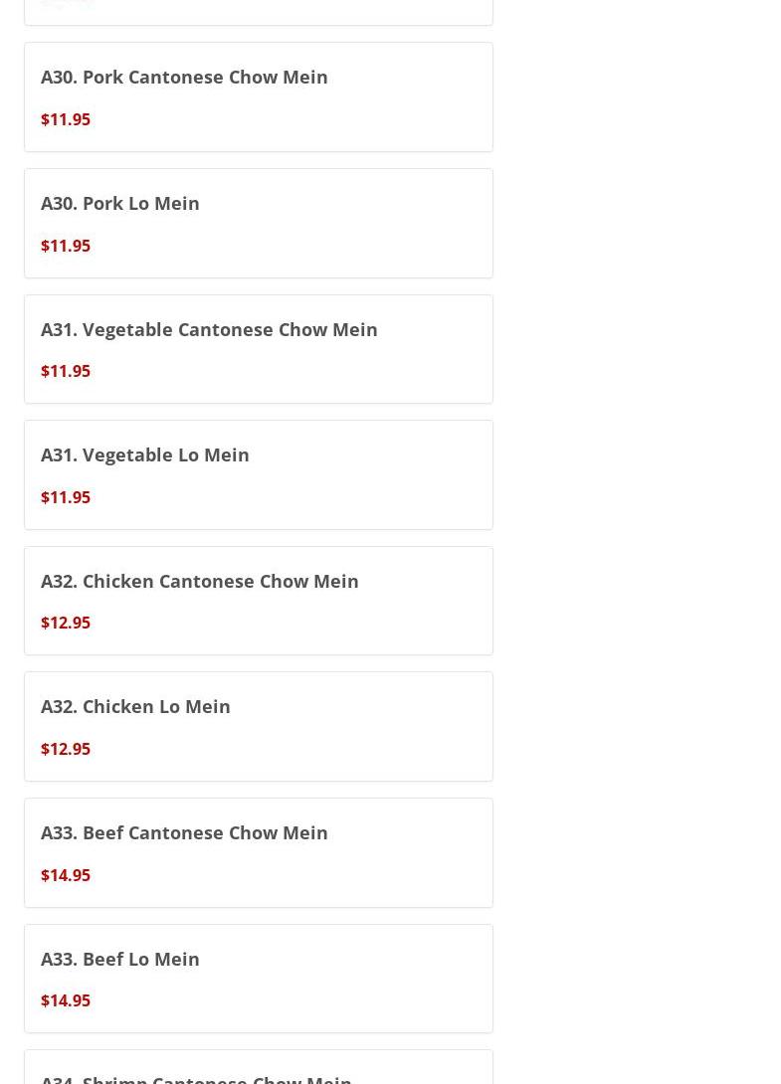Choose A31. Vegetable Cantonese Chow Mein
The image size is (781, 1084).
tap(209, 329)
